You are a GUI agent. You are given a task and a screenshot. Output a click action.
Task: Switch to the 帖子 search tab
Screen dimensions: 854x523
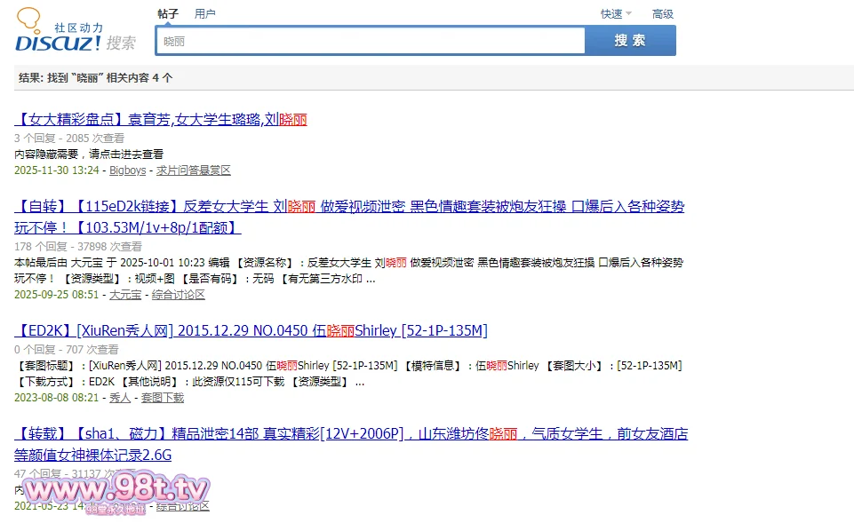[168, 13]
